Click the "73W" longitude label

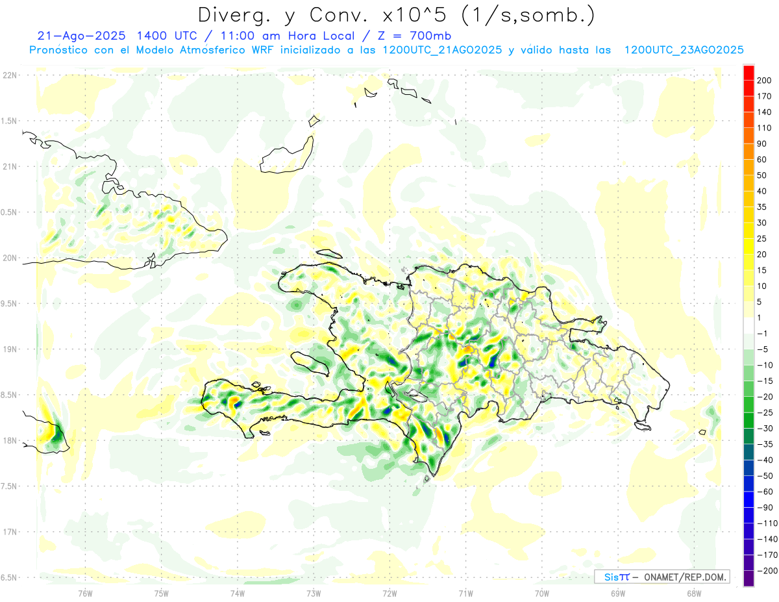pyautogui.click(x=314, y=593)
